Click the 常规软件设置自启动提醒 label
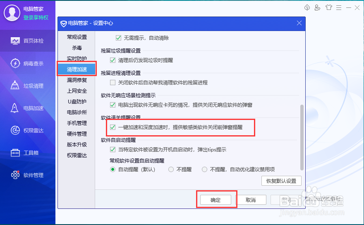This screenshot has width=364, height=225. pyautogui.click(x=137, y=160)
